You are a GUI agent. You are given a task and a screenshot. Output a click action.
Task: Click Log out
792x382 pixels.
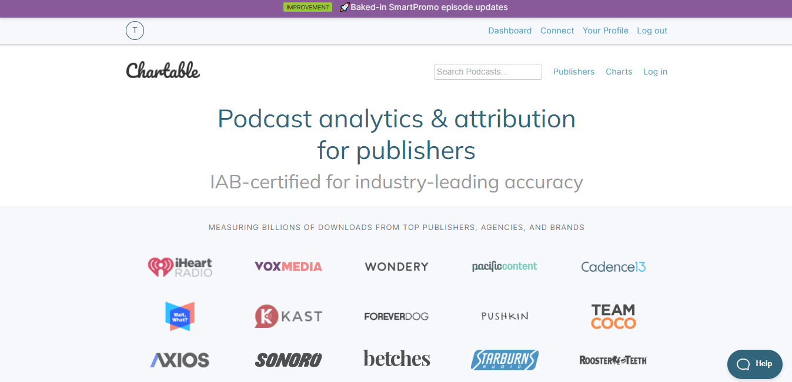pyautogui.click(x=652, y=31)
